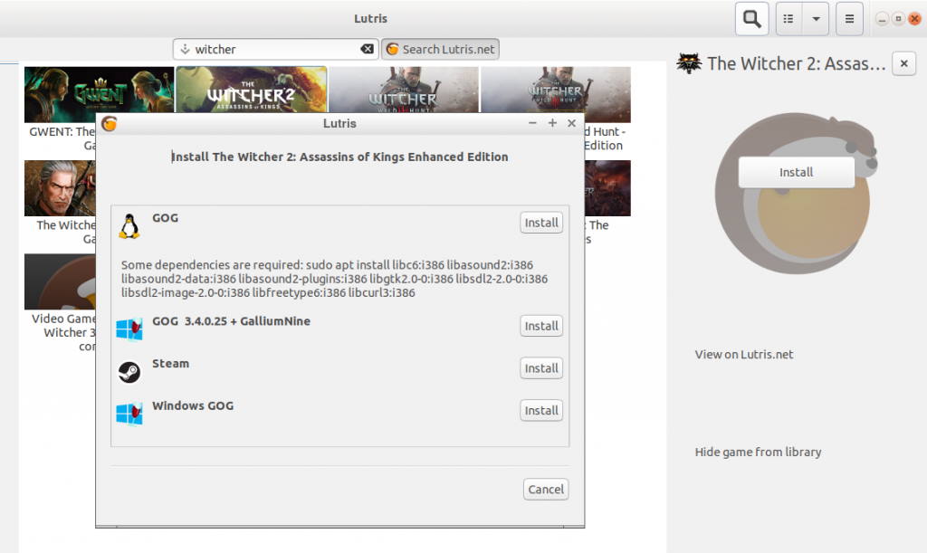927x553 pixels.
Task: Open the hamburger main menu
Action: (x=849, y=19)
